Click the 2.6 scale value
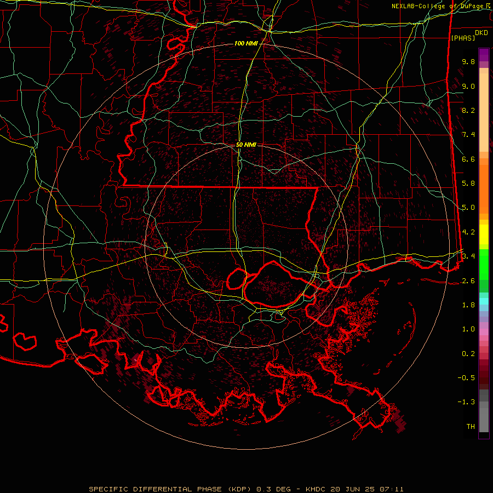The height and width of the screenshot is (493, 493). [x=468, y=281]
